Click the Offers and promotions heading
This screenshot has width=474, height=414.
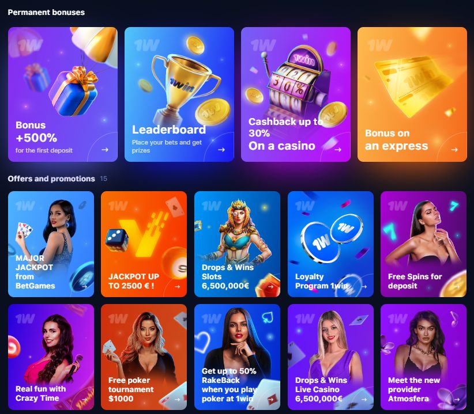(x=51, y=178)
